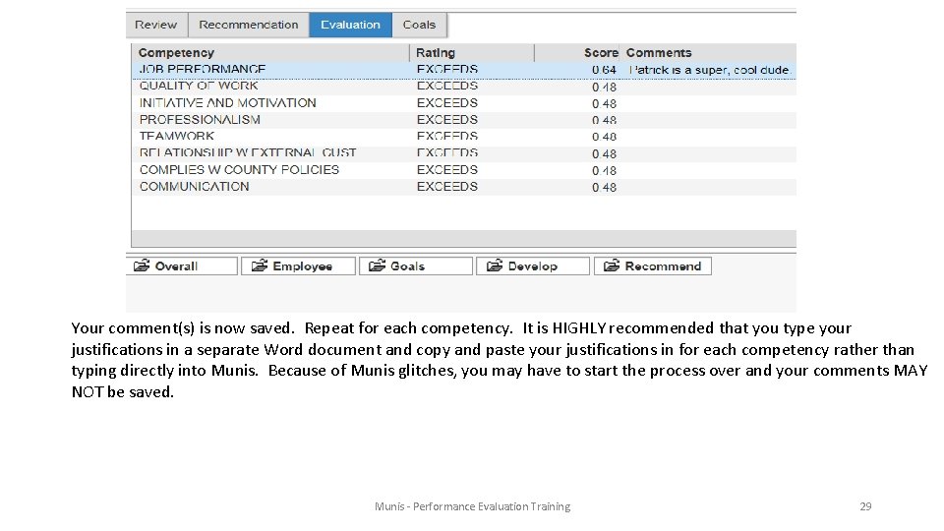944x531 pixels.
Task: Select INITIATIVE AND MOTIVATION competency
Action: pyautogui.click(x=464, y=103)
